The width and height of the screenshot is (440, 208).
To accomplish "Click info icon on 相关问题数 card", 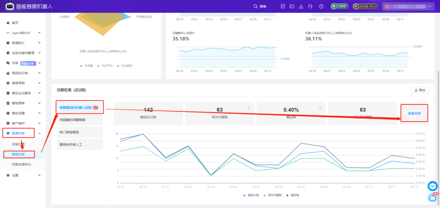I will click(x=249, y=107).
